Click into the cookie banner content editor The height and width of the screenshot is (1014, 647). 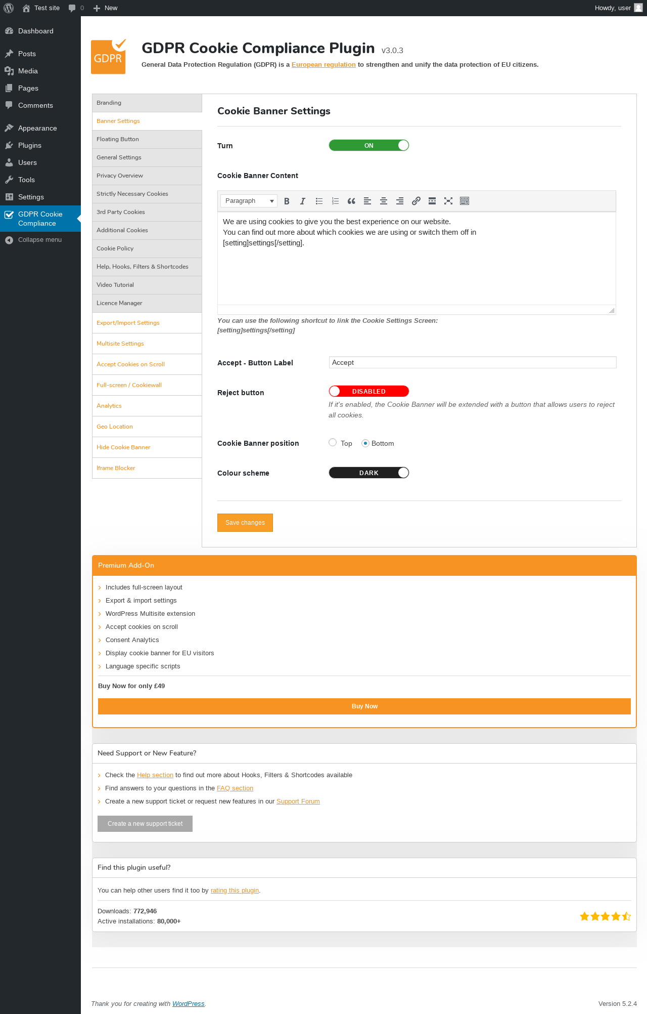pyautogui.click(x=417, y=258)
